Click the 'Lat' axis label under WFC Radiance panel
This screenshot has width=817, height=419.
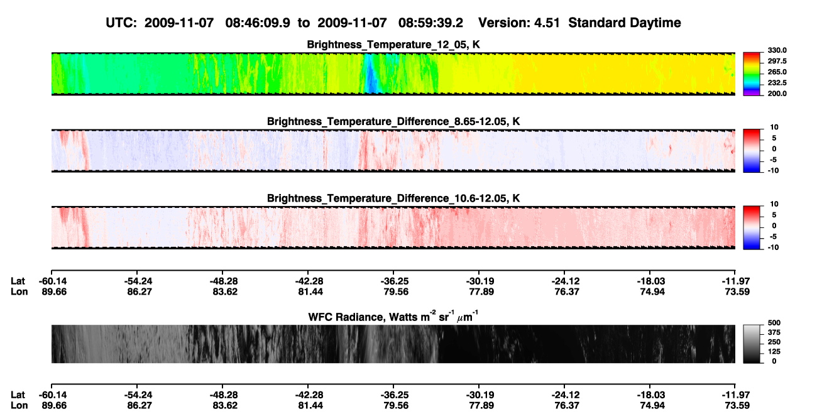[18, 395]
